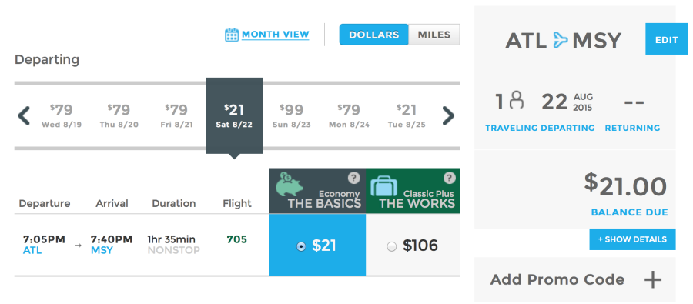Select the Sun 8/23 $99 date tab
Screen dimensions: 693x304
[x=292, y=115]
